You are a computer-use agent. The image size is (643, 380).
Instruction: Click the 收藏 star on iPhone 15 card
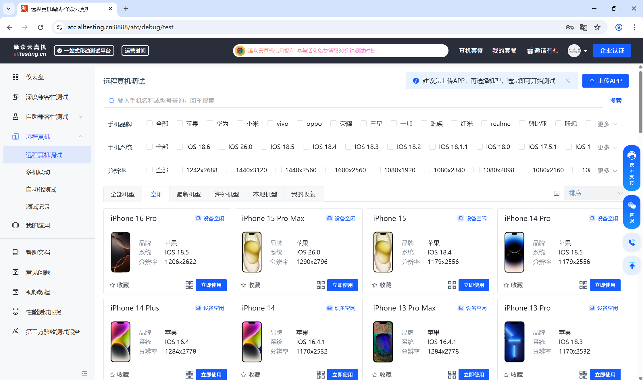coord(375,285)
